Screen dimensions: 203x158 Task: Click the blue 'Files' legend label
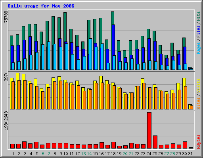coord(198,31)
